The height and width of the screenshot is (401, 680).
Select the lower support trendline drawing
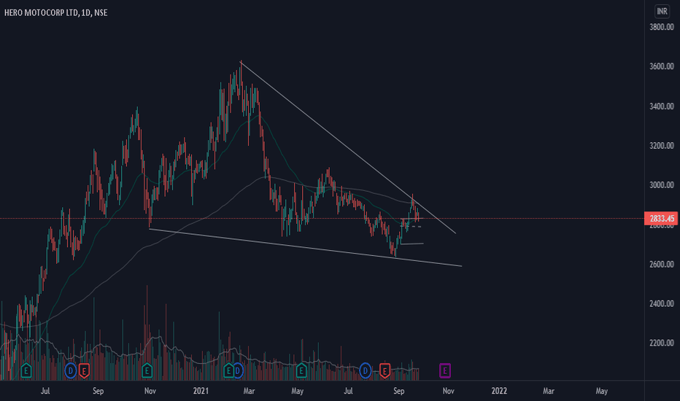pyautogui.click(x=306, y=248)
